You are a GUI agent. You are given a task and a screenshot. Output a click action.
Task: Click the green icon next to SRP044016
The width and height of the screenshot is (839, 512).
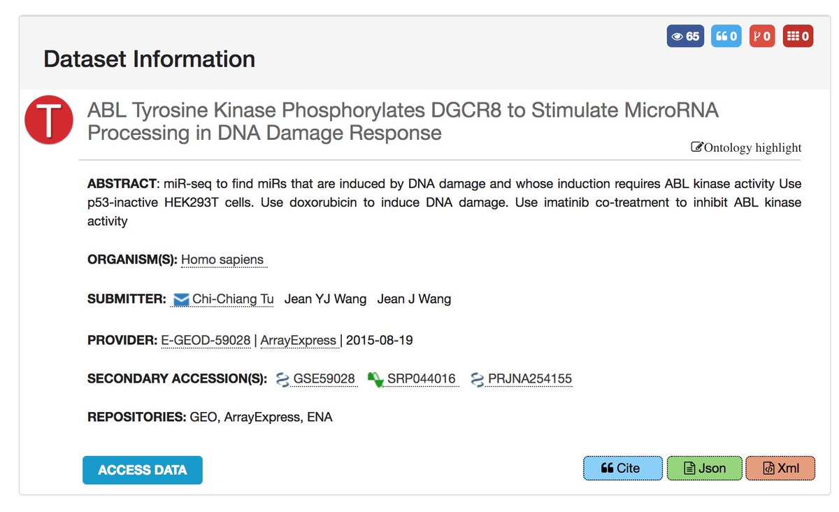375,380
